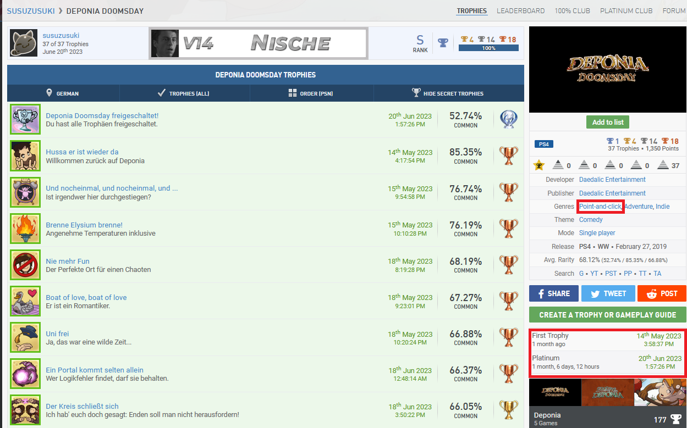
Task: Open the Trophies (All) filter
Action: (x=184, y=93)
